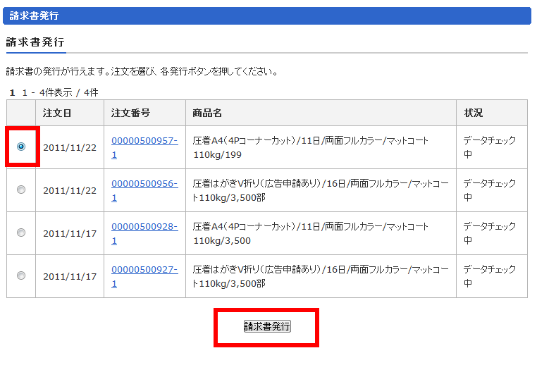Click page number 1 in pagination
The image size is (537, 372).
click(x=12, y=92)
